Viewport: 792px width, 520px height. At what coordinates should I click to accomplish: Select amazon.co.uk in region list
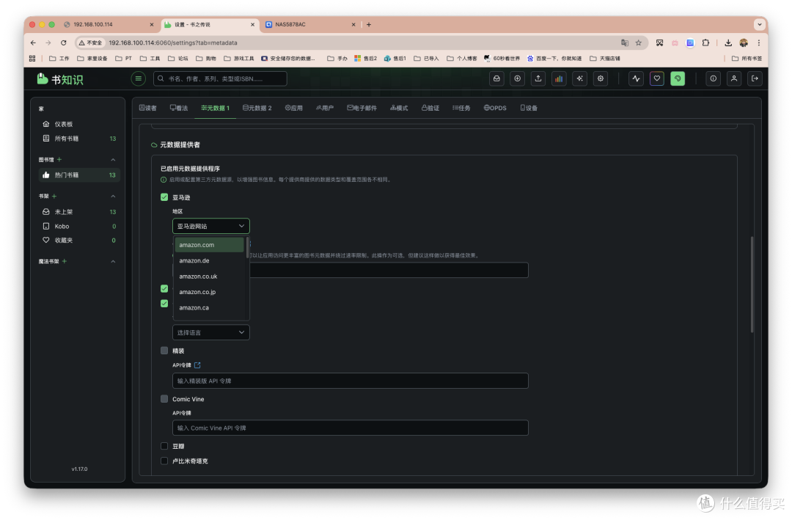pyautogui.click(x=209, y=277)
